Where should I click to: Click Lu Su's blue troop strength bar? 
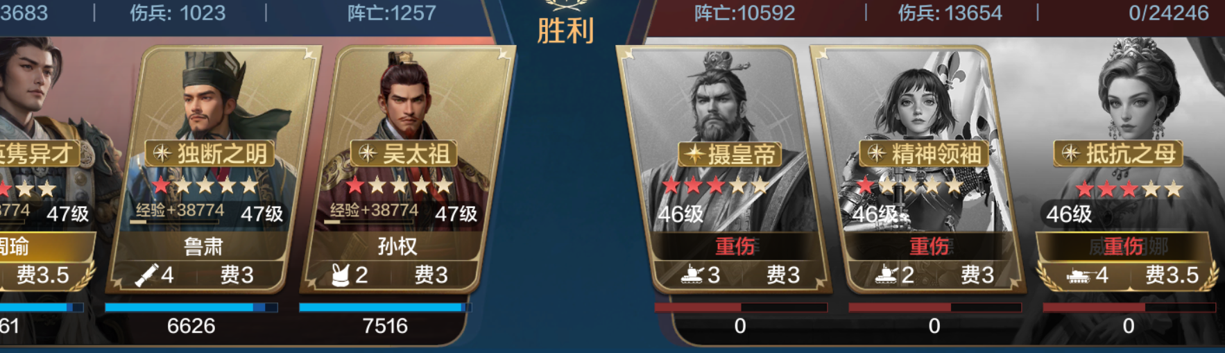pyautogui.click(x=191, y=307)
